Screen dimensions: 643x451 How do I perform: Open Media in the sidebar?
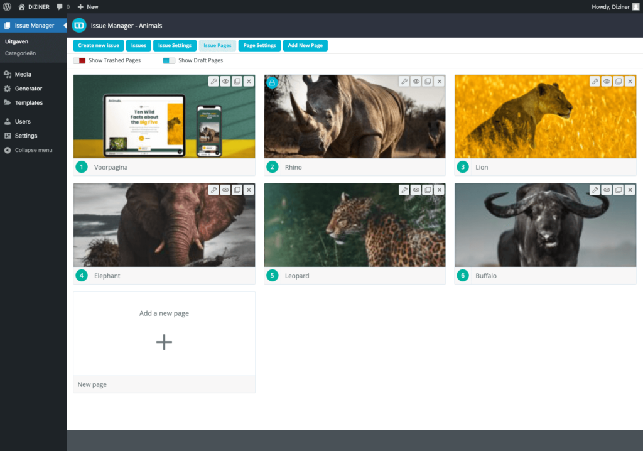pos(23,74)
